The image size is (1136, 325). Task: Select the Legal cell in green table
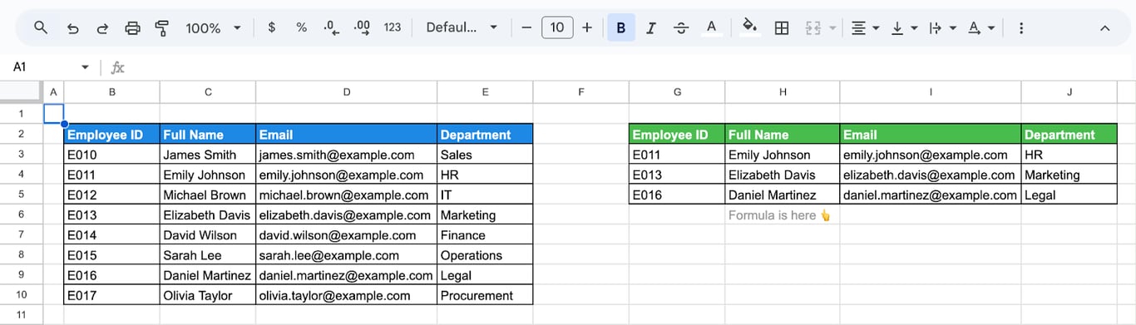[x=1069, y=195]
